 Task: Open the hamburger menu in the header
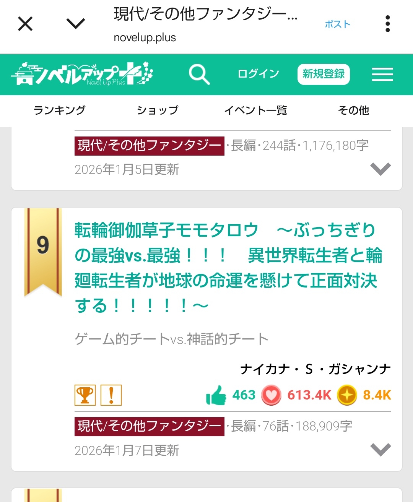382,74
